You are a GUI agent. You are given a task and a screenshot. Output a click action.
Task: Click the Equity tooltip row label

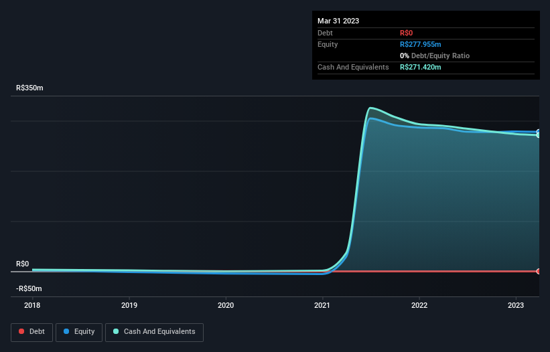click(x=328, y=44)
